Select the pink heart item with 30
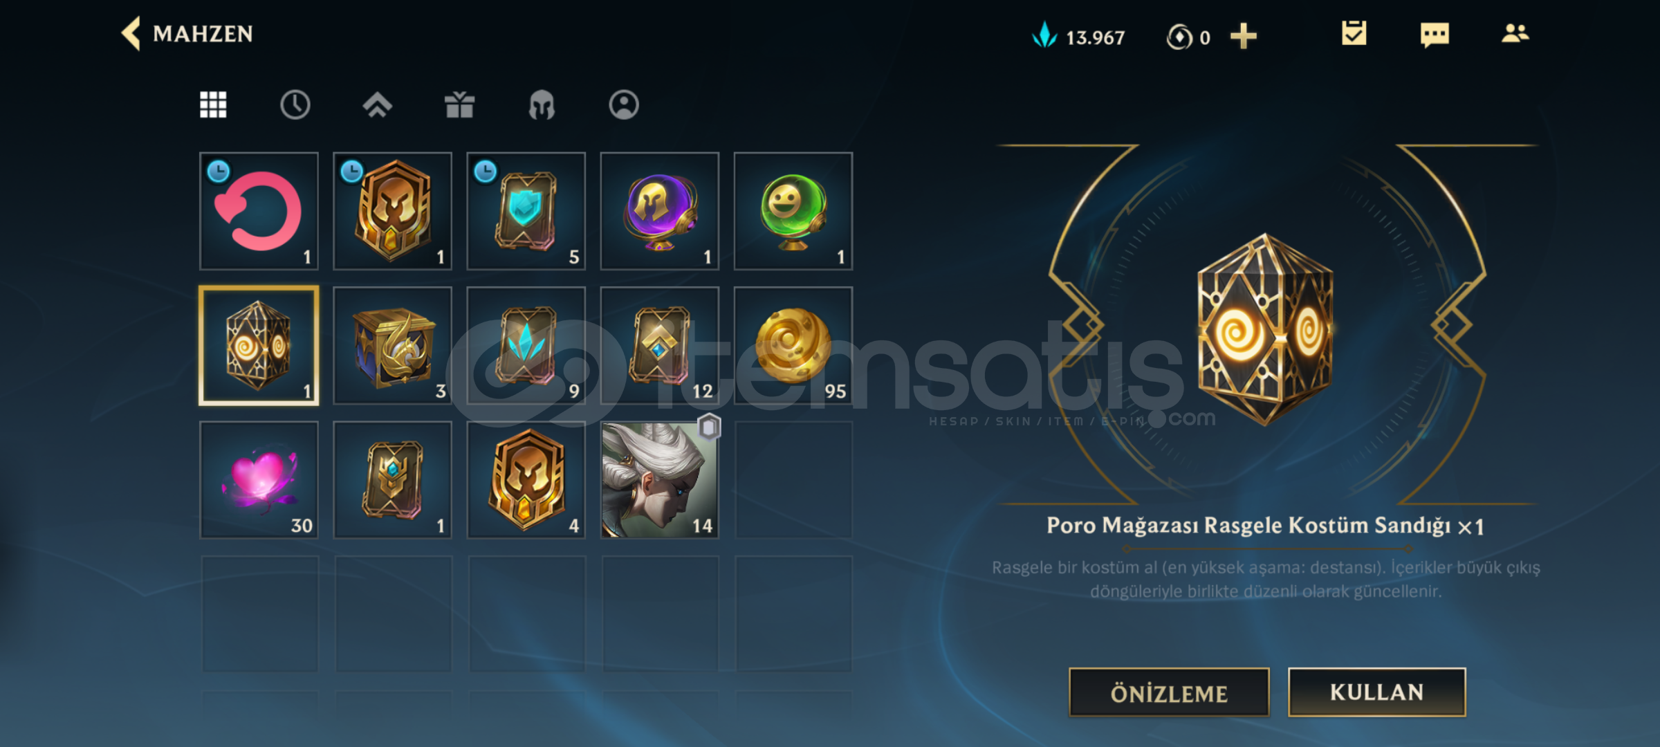 (259, 480)
